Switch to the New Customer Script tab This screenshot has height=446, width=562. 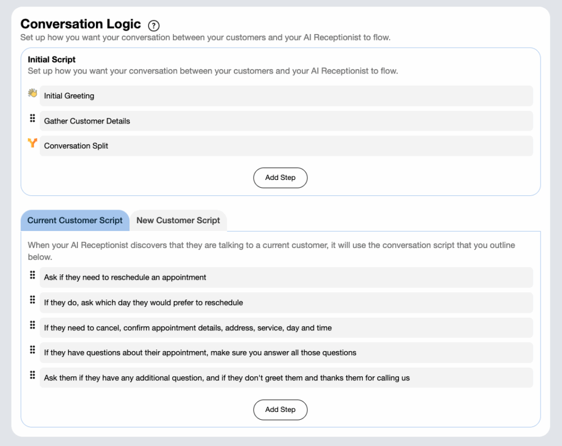(x=178, y=221)
